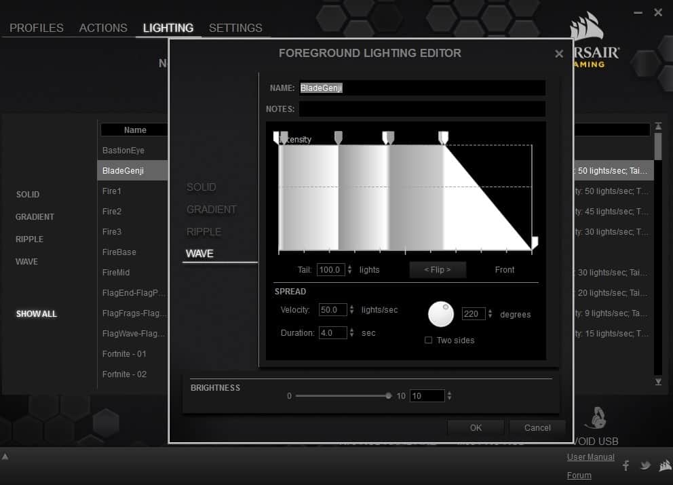The image size is (673, 485).
Task: Open the Forum link
Action: click(x=579, y=476)
